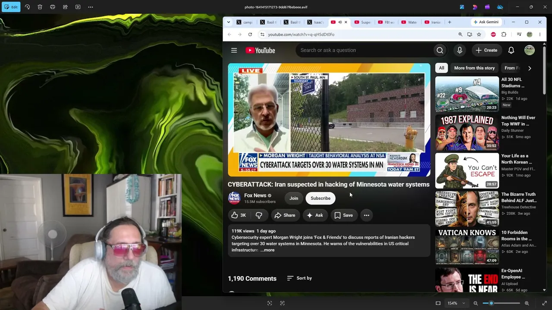The height and width of the screenshot is (310, 552).
Task: Expand the description with '...more'
Action: pos(267,250)
